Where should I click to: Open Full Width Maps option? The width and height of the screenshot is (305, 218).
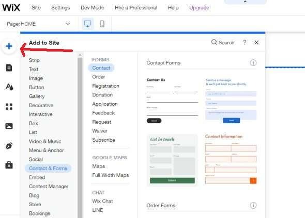(x=111, y=175)
